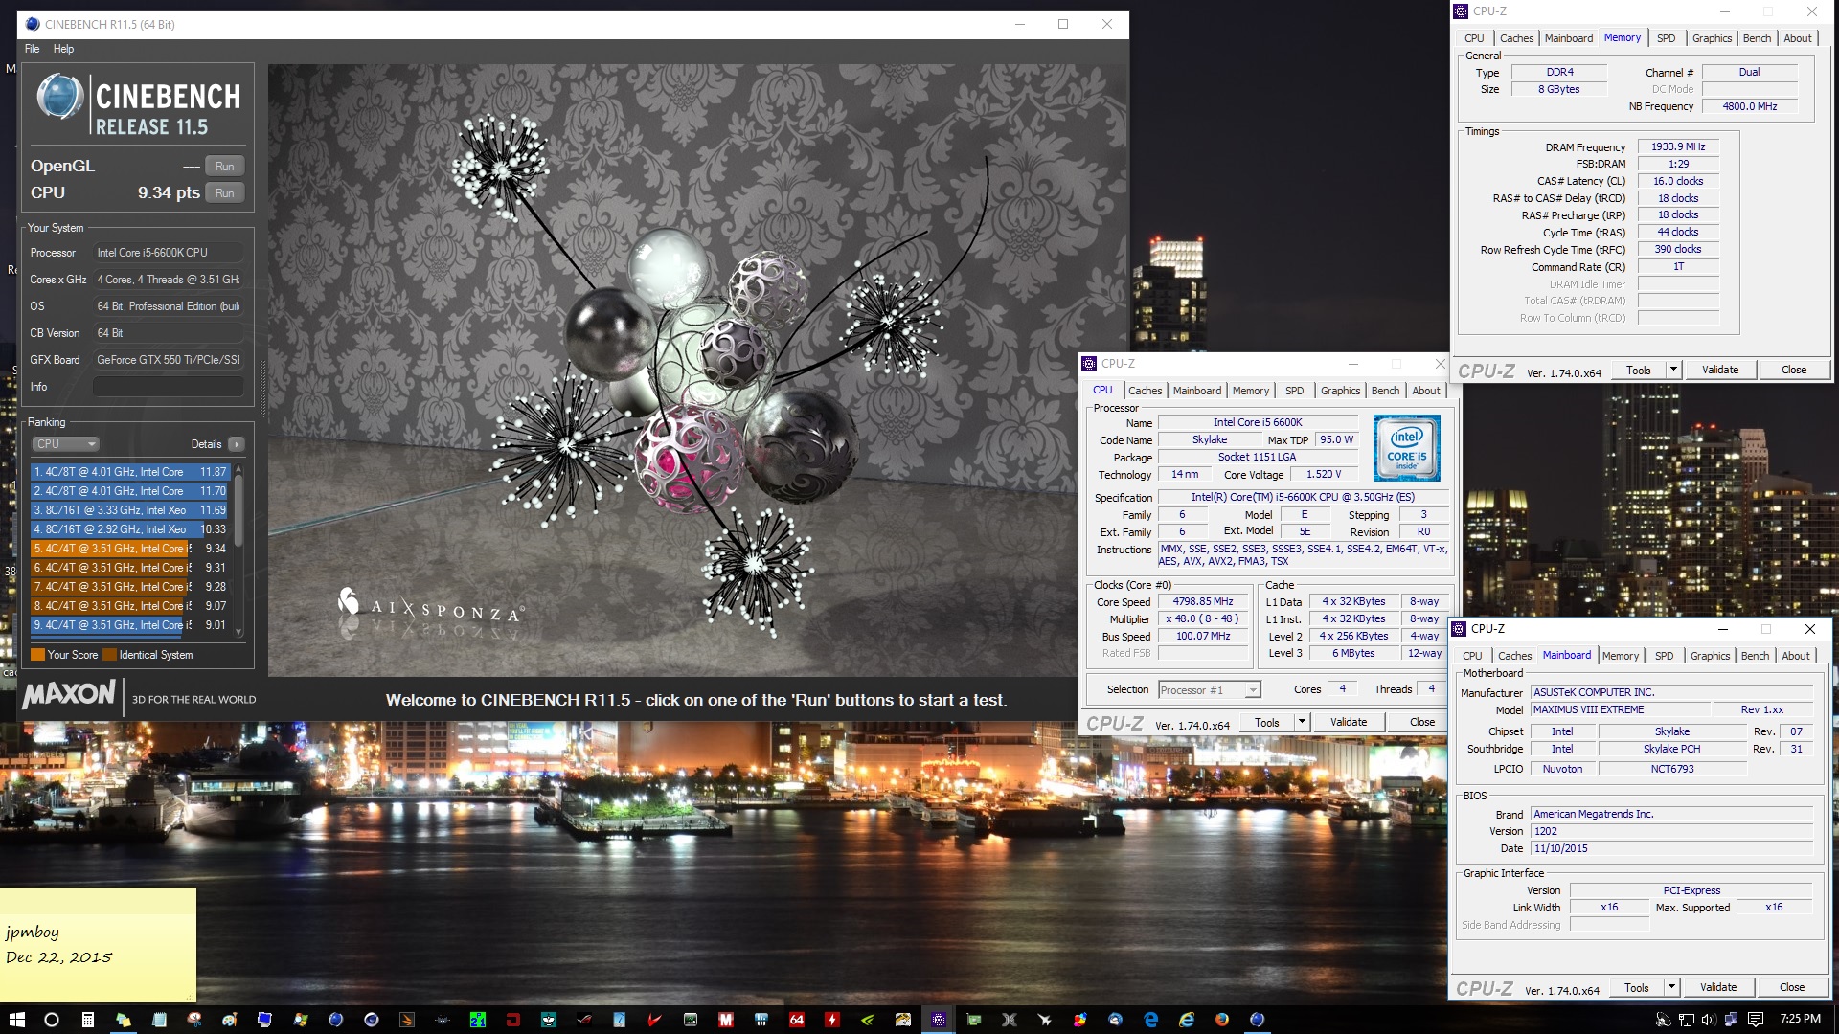
Task: Select ranking row 4 scoring 10.33
Action: tap(130, 529)
